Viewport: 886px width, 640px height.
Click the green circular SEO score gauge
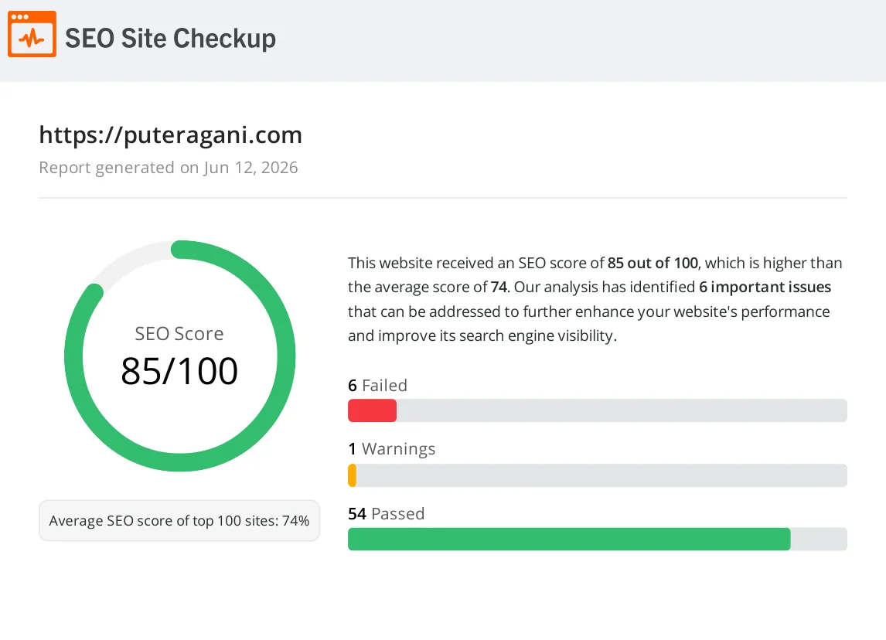click(x=179, y=356)
